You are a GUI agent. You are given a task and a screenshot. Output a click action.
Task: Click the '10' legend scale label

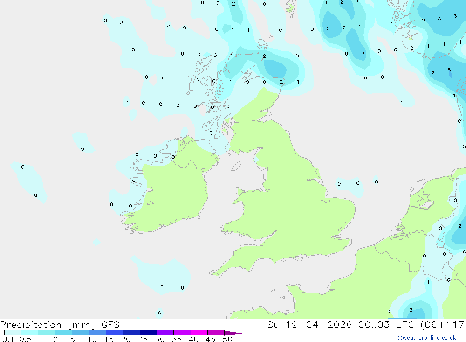tap(92, 339)
